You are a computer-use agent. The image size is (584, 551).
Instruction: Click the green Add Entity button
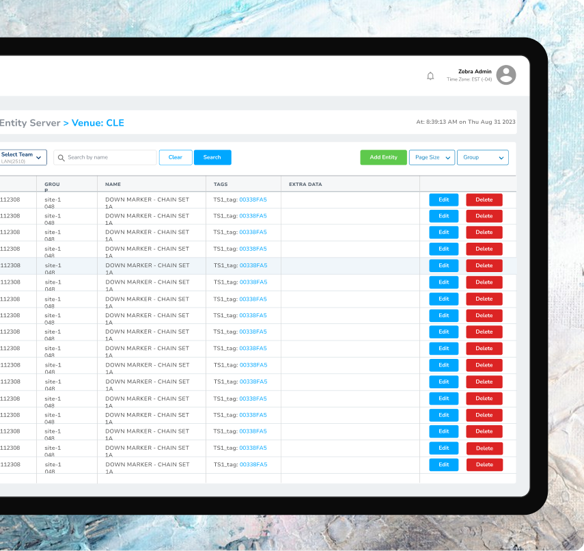click(383, 157)
